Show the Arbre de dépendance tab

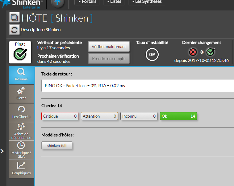(21, 131)
